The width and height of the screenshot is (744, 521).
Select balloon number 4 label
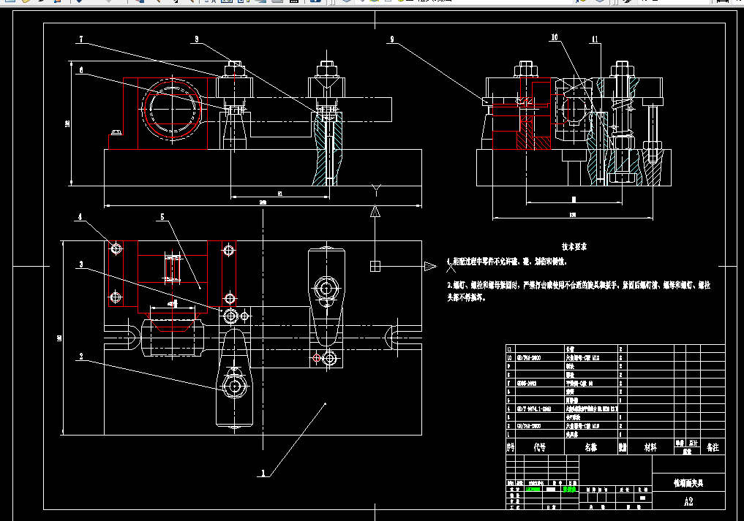tap(80, 216)
